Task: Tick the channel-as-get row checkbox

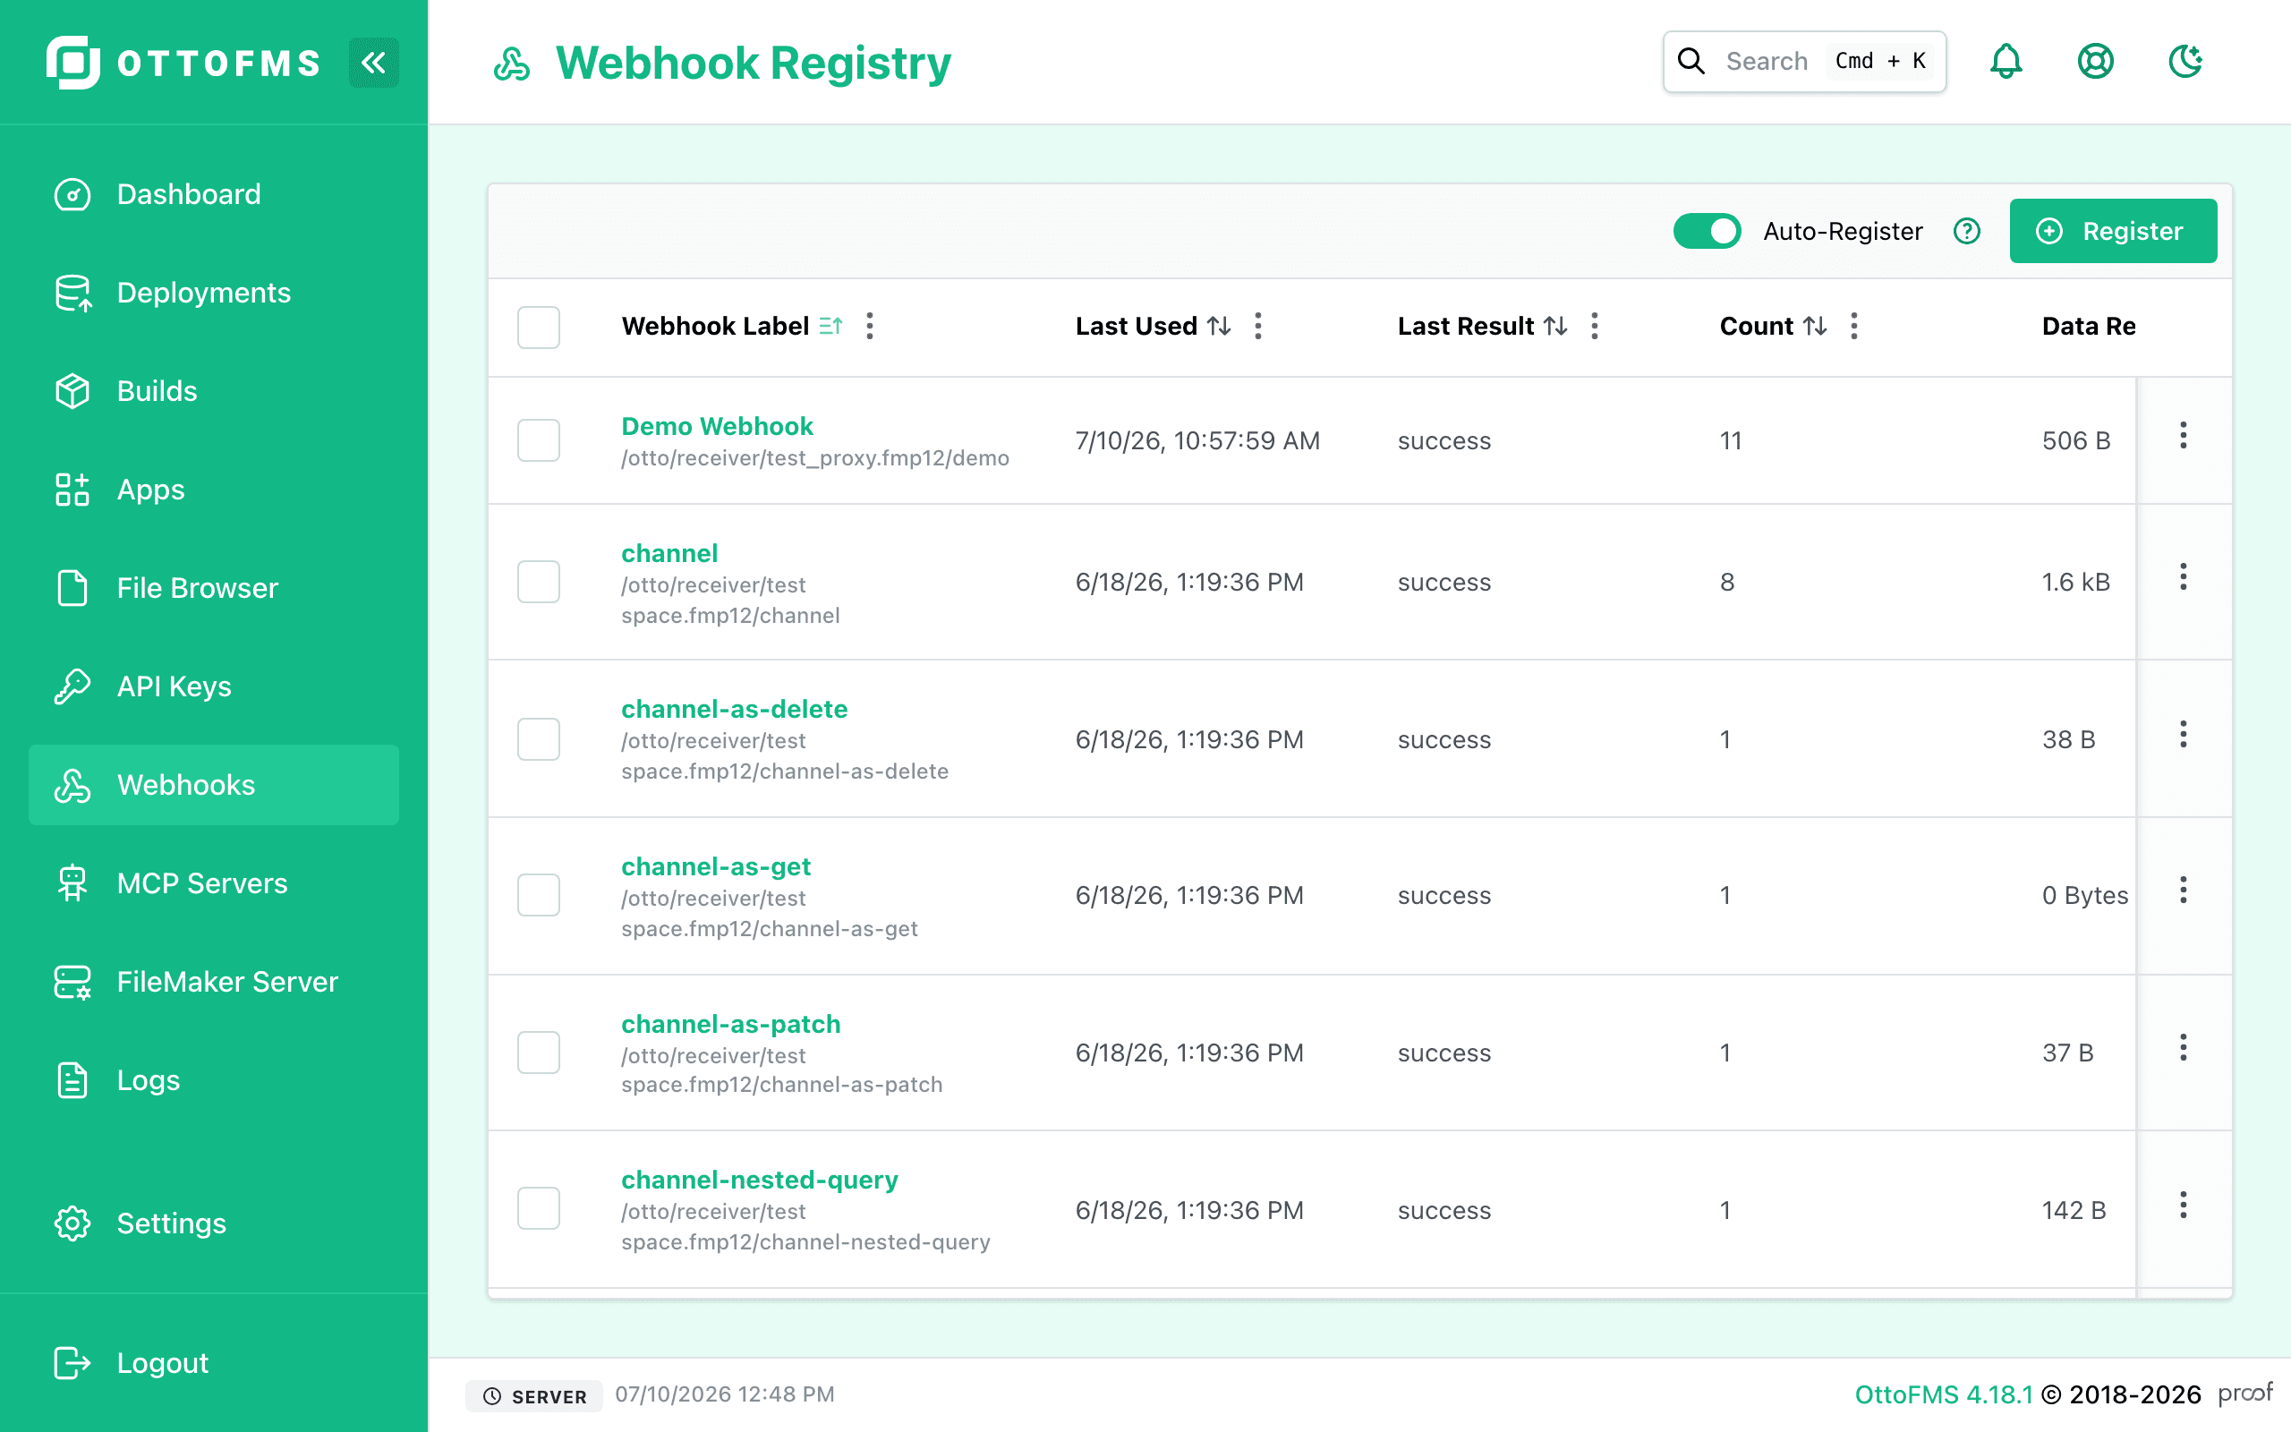Action: [539, 895]
